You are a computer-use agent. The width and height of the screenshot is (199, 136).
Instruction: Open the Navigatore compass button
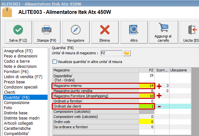coord(76,32)
